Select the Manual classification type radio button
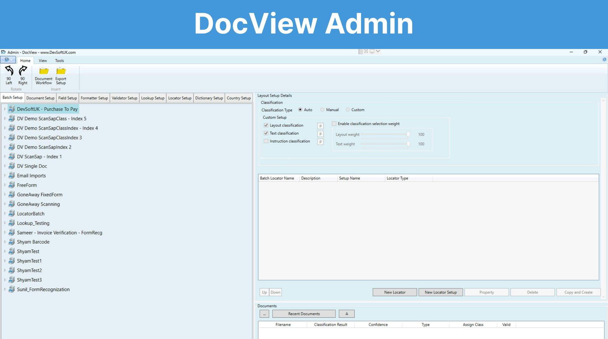608x339 pixels. (323, 110)
